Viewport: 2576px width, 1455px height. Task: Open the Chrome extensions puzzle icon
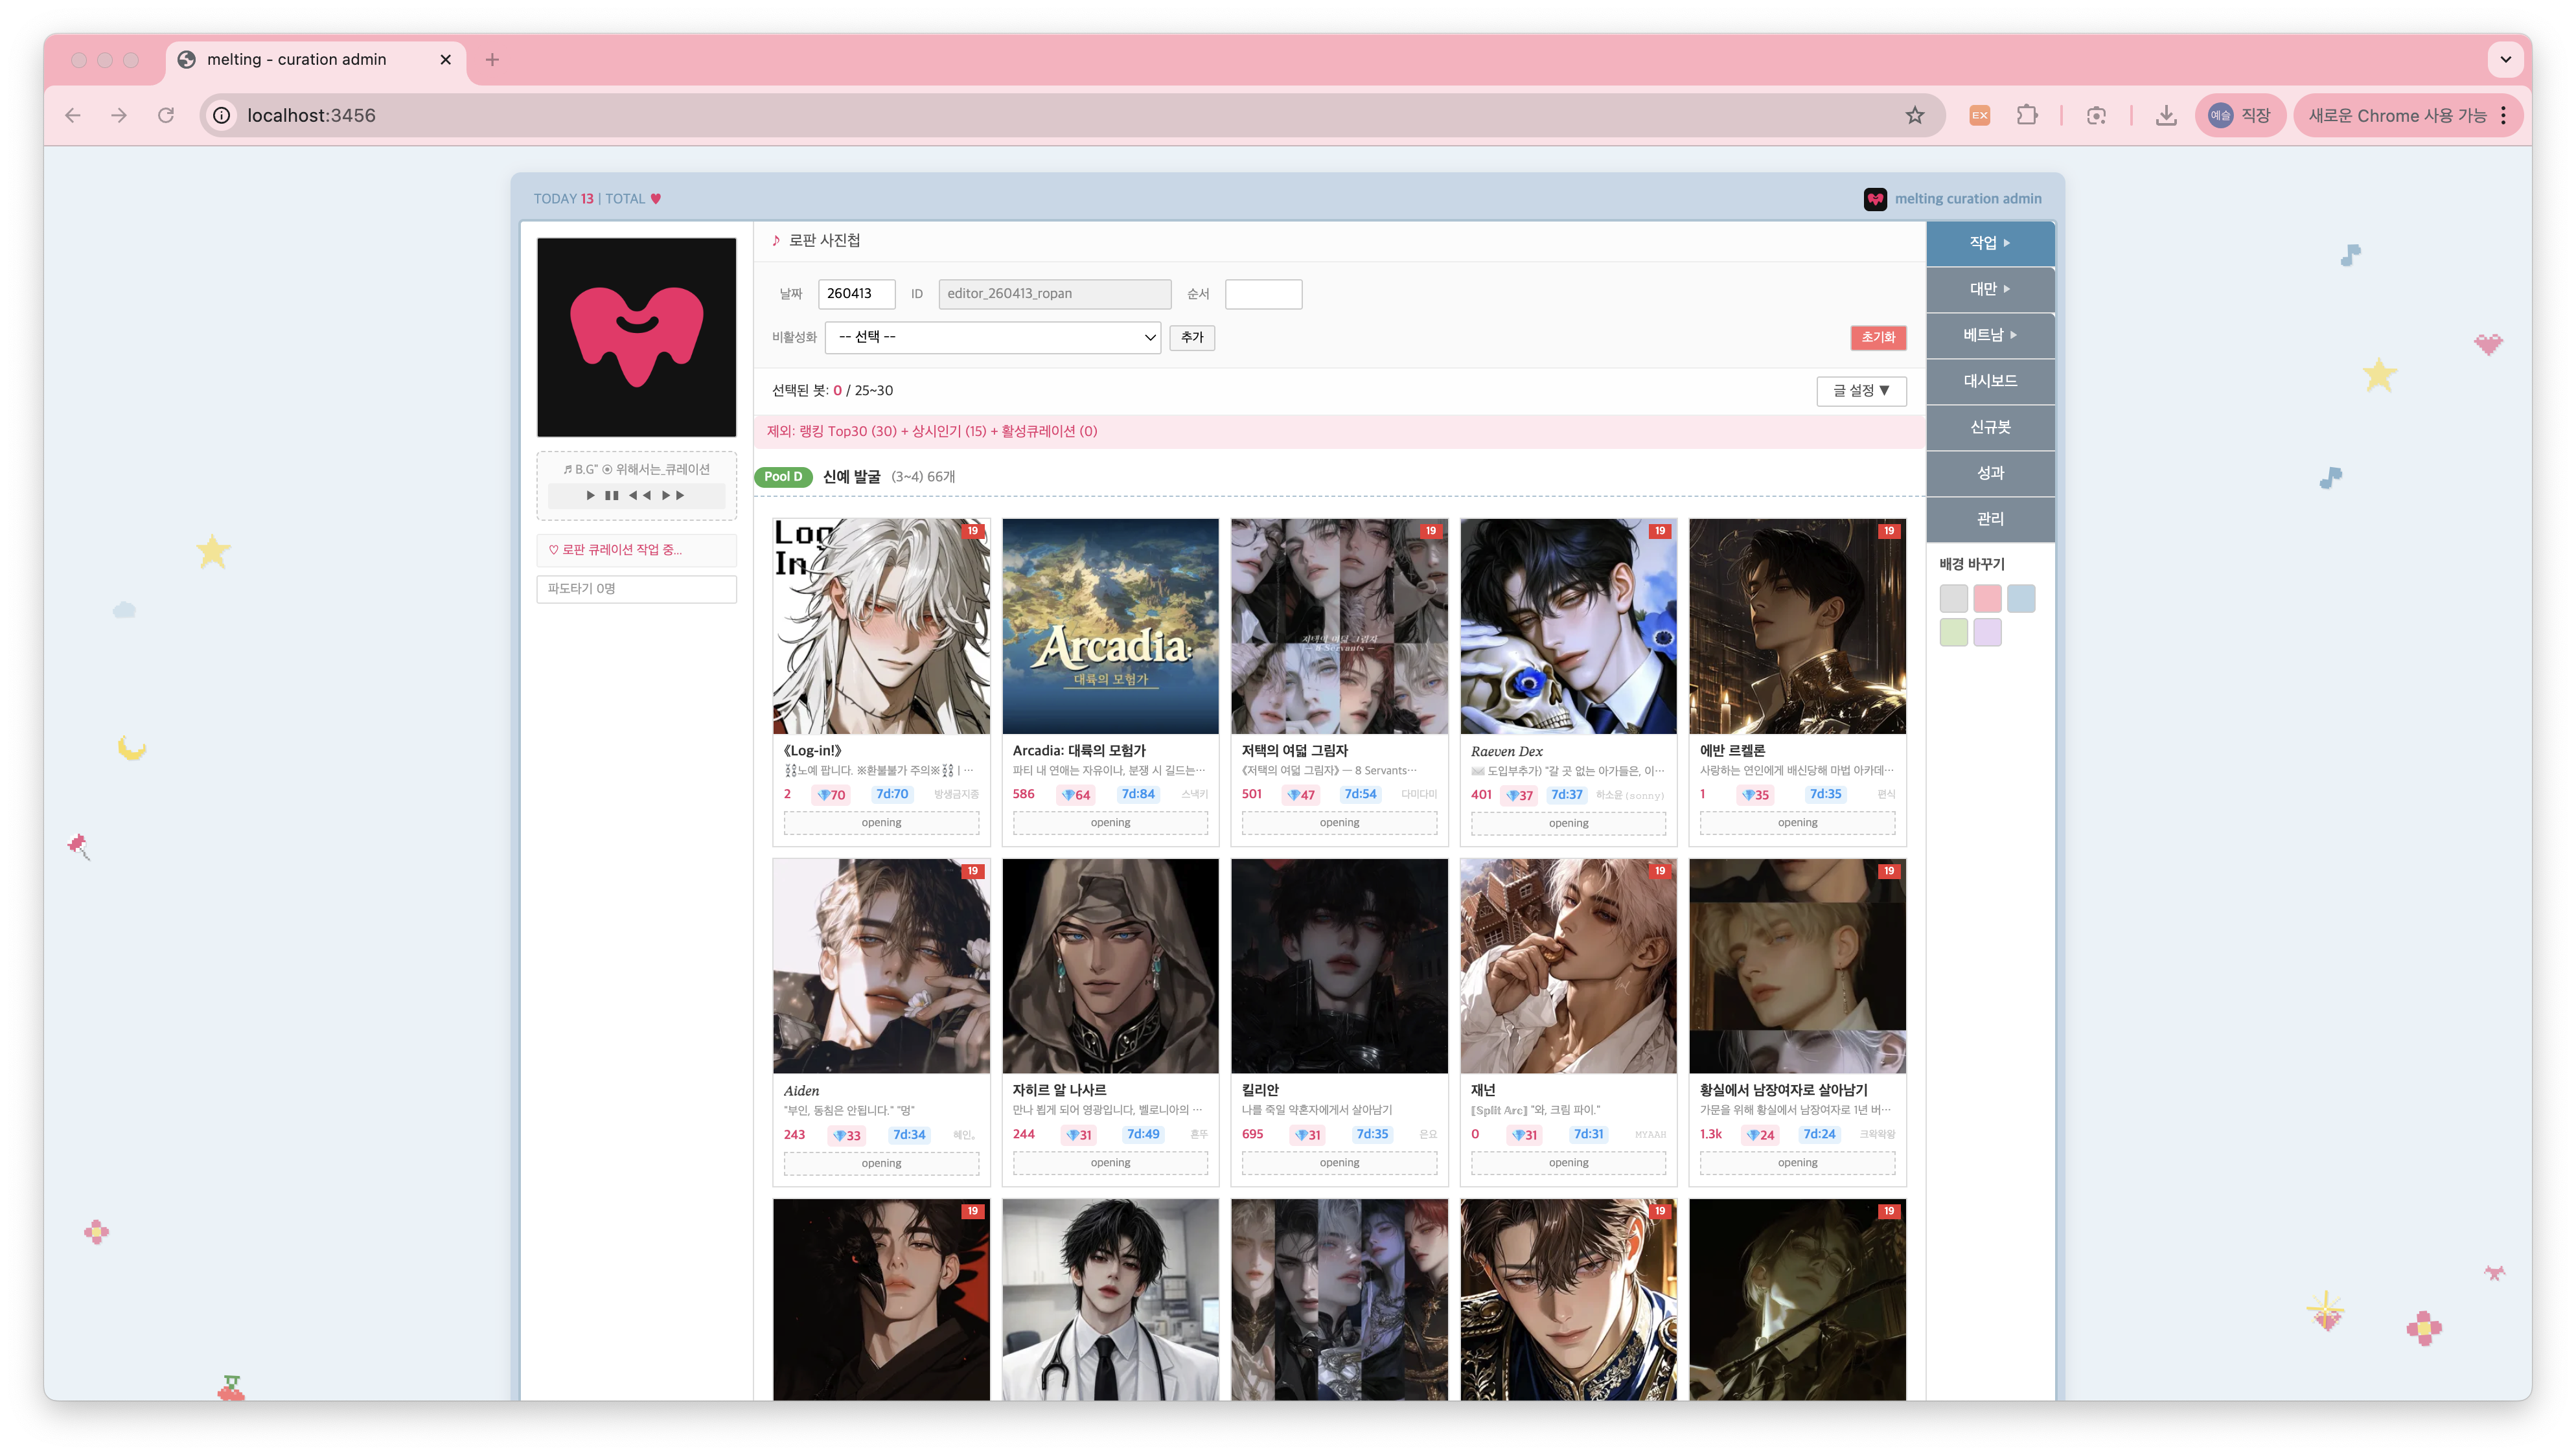pos(2026,115)
